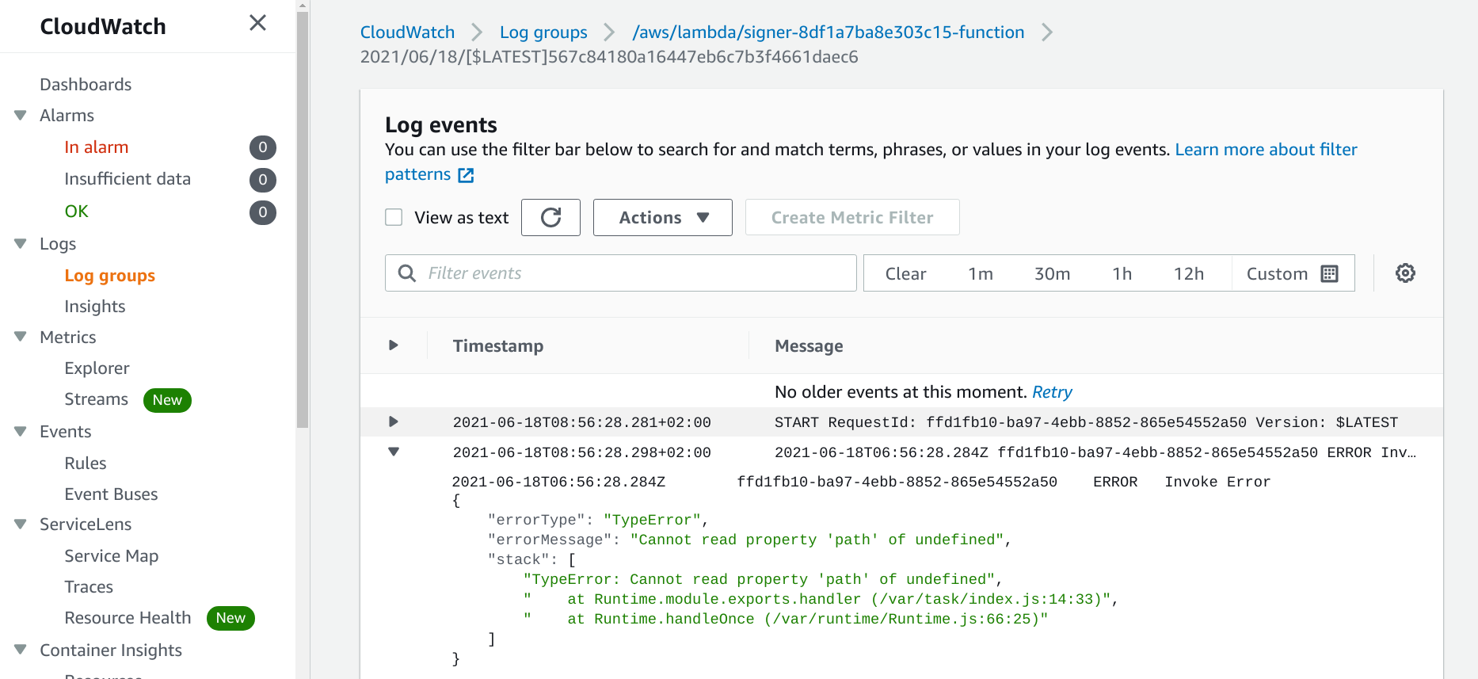This screenshot has width=1478, height=679.
Task: Collapse the expanded ERROR log event
Action: [x=393, y=452]
